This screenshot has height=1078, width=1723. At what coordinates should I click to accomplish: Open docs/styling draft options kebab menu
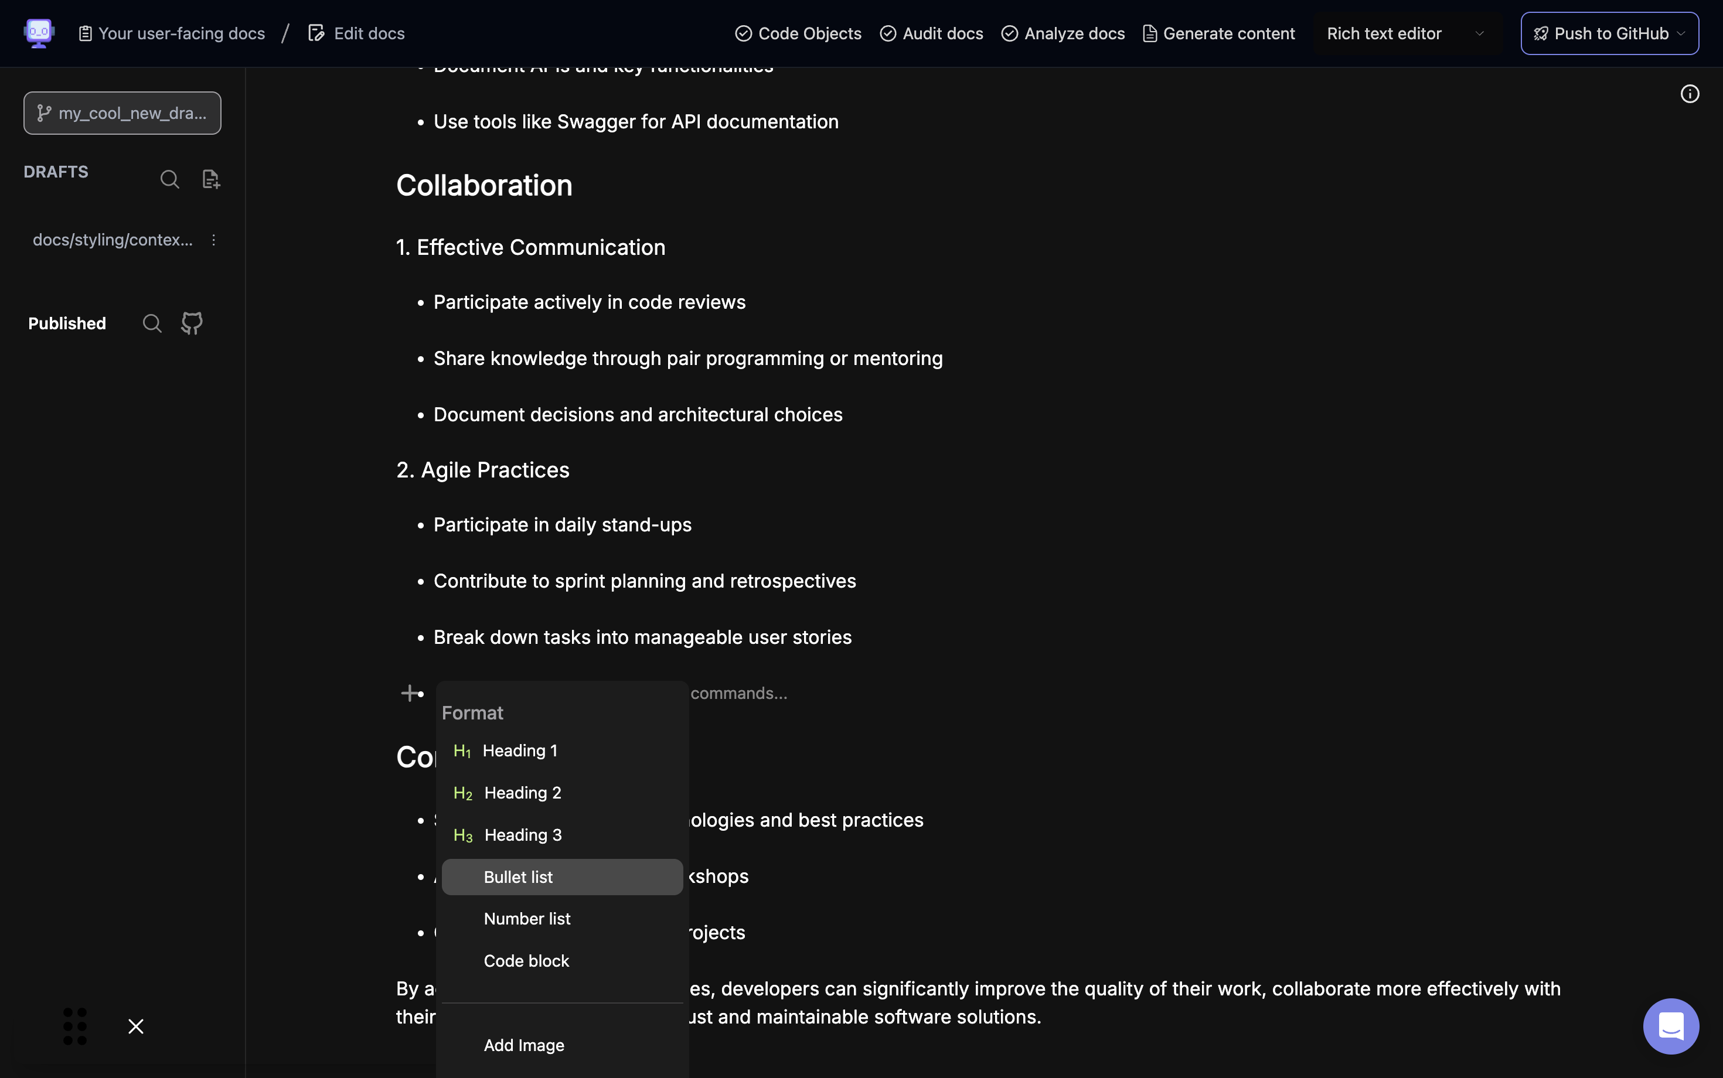[x=213, y=240]
